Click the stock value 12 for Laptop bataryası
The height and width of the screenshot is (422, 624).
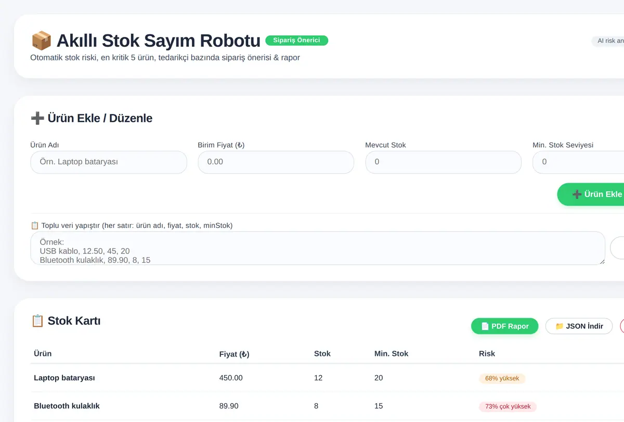[x=318, y=378]
